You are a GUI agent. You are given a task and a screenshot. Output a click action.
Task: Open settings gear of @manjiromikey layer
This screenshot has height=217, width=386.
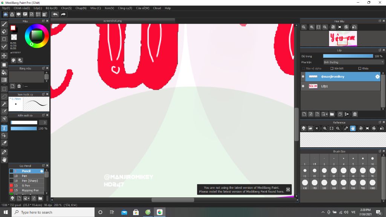point(377,76)
